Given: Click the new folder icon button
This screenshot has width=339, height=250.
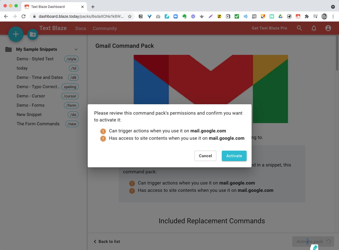Looking at the screenshot, I should click(x=33, y=34).
